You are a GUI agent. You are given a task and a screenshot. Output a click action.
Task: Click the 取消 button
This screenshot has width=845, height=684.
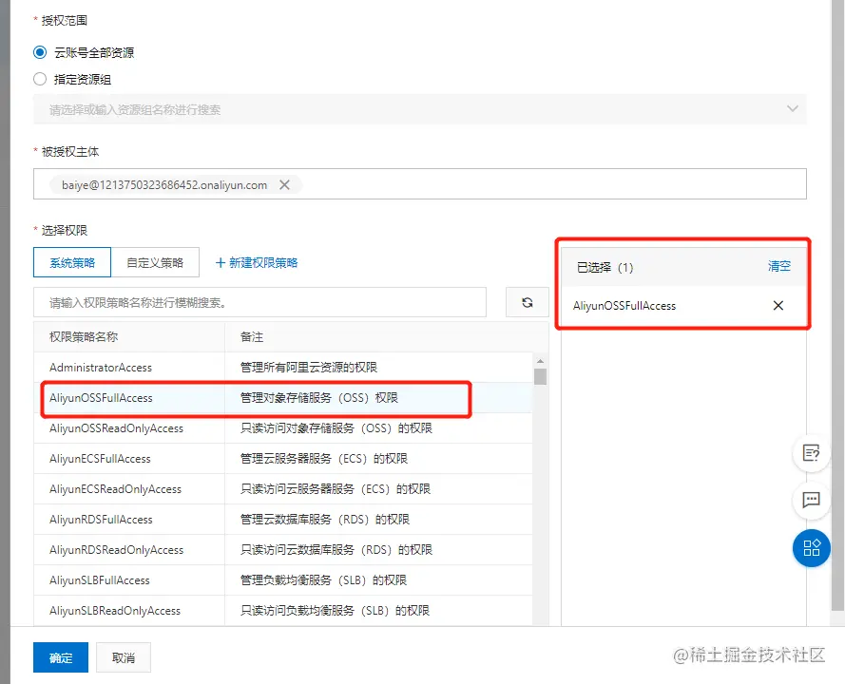[x=124, y=657]
